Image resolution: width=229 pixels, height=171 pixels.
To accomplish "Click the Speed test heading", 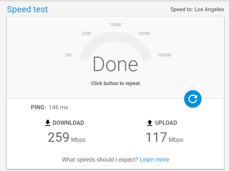I will (27, 9).
